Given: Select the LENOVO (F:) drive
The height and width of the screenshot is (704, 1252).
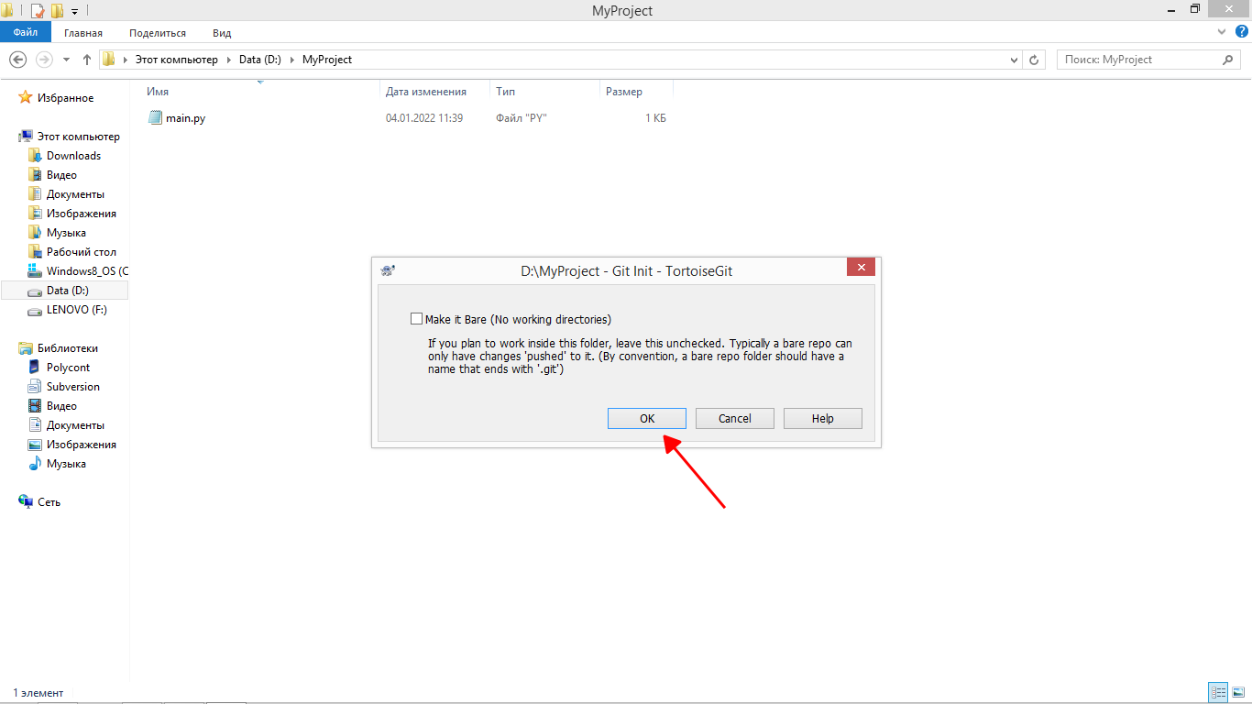Looking at the screenshot, I should coord(76,310).
